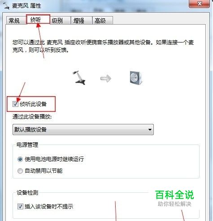Toggle the 侦听此设备 checkbox
213x221 pixels.
pyautogui.click(x=15, y=104)
